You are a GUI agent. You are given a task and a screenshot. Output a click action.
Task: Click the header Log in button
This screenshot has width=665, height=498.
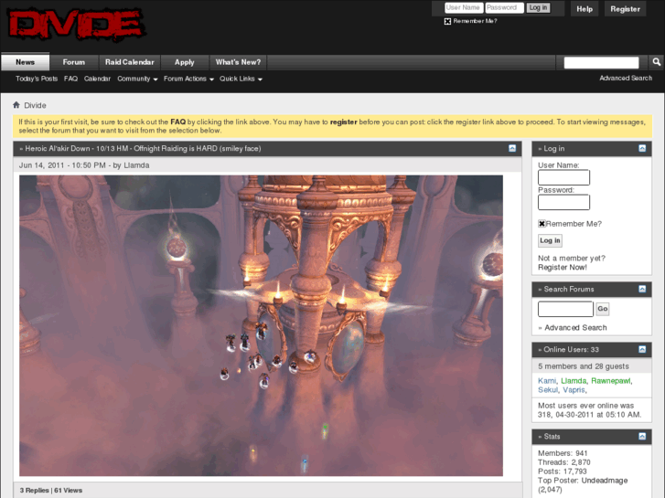(x=538, y=7)
